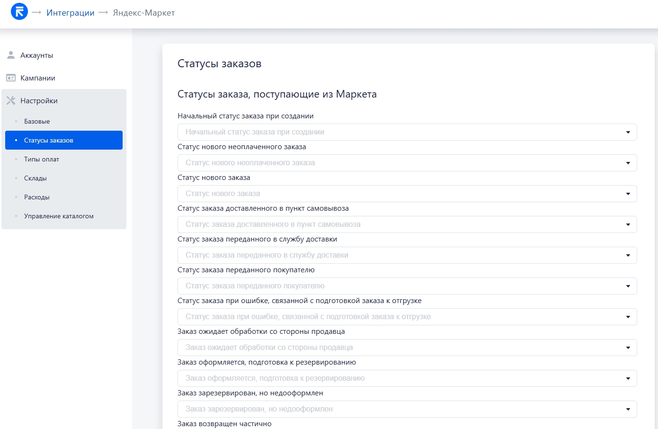Click the blue logo icon in header
This screenshot has width=658, height=429.
[19, 12]
